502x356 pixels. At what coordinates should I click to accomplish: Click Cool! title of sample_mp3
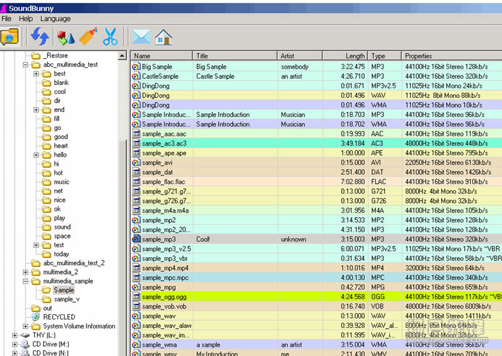click(203, 239)
